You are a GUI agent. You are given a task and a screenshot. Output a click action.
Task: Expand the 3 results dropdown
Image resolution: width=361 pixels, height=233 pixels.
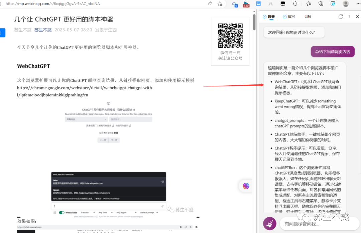pos(88,213)
